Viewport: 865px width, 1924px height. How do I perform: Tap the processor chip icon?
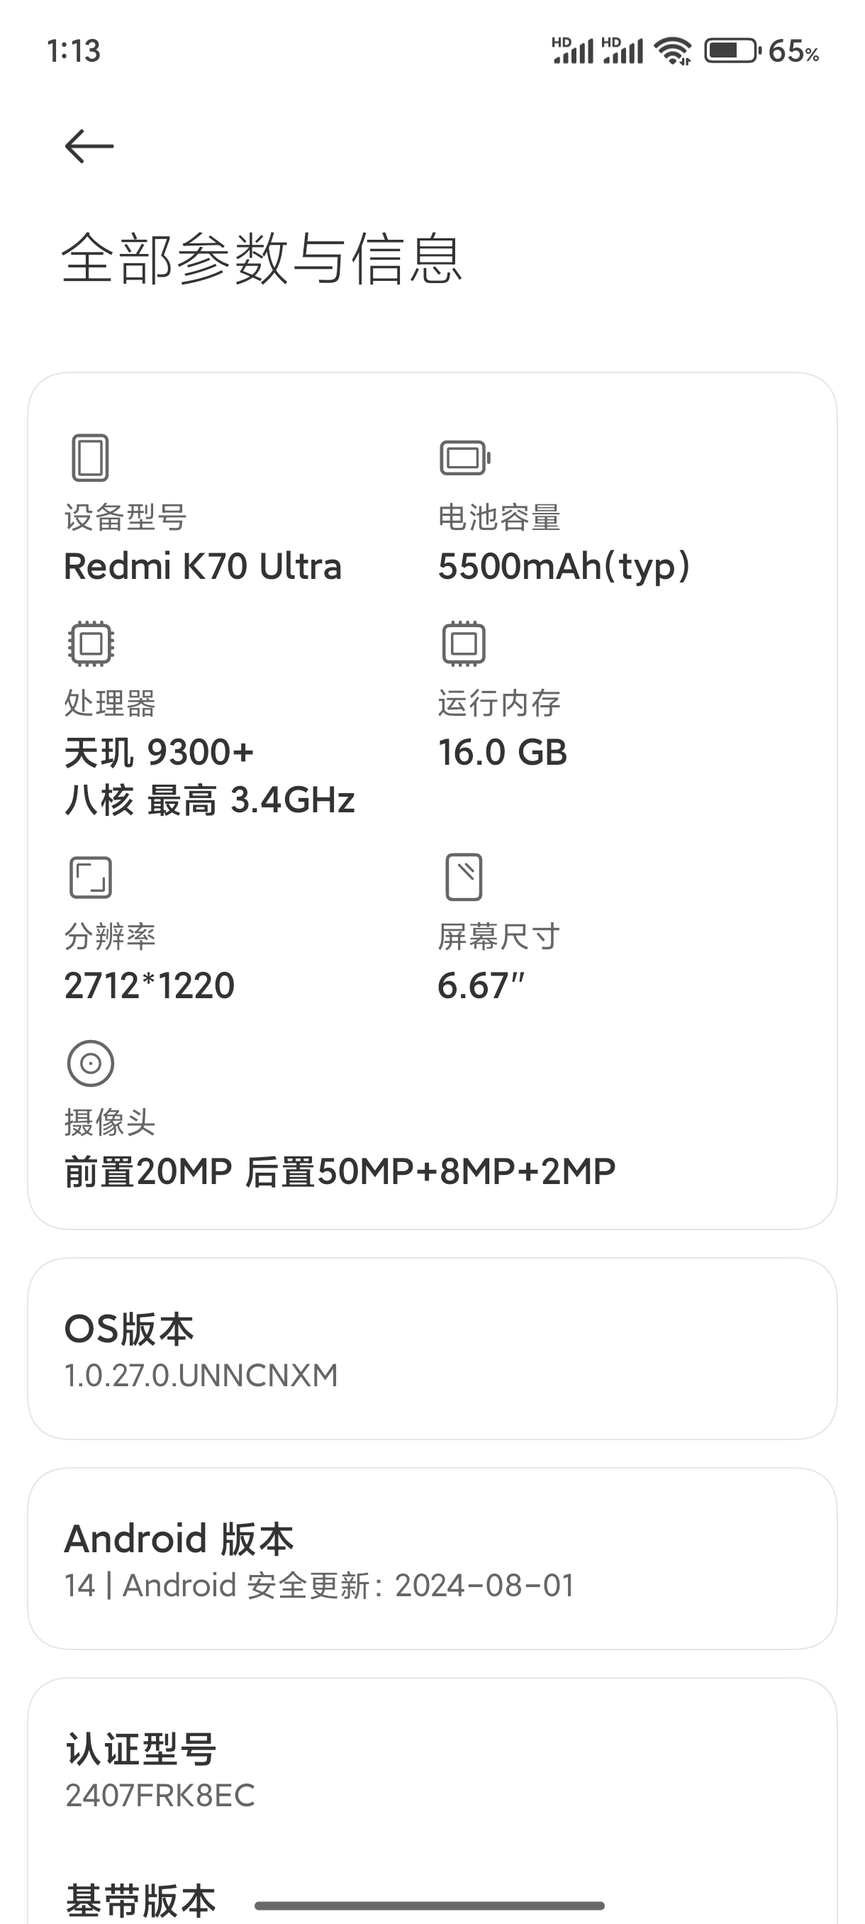(90, 643)
